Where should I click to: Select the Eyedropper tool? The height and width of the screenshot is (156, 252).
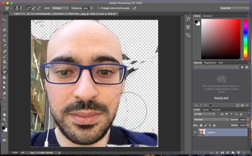click(5, 46)
